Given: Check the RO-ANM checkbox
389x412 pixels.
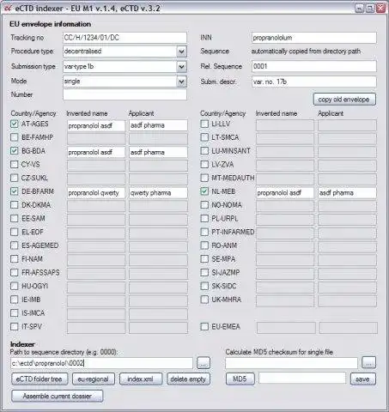Looking at the screenshot, I should pyautogui.click(x=204, y=245).
